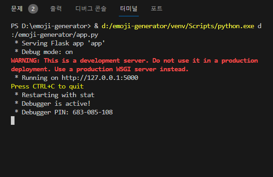
Task: Click 'Press CTRL+C to quit' text
Action: point(47,86)
